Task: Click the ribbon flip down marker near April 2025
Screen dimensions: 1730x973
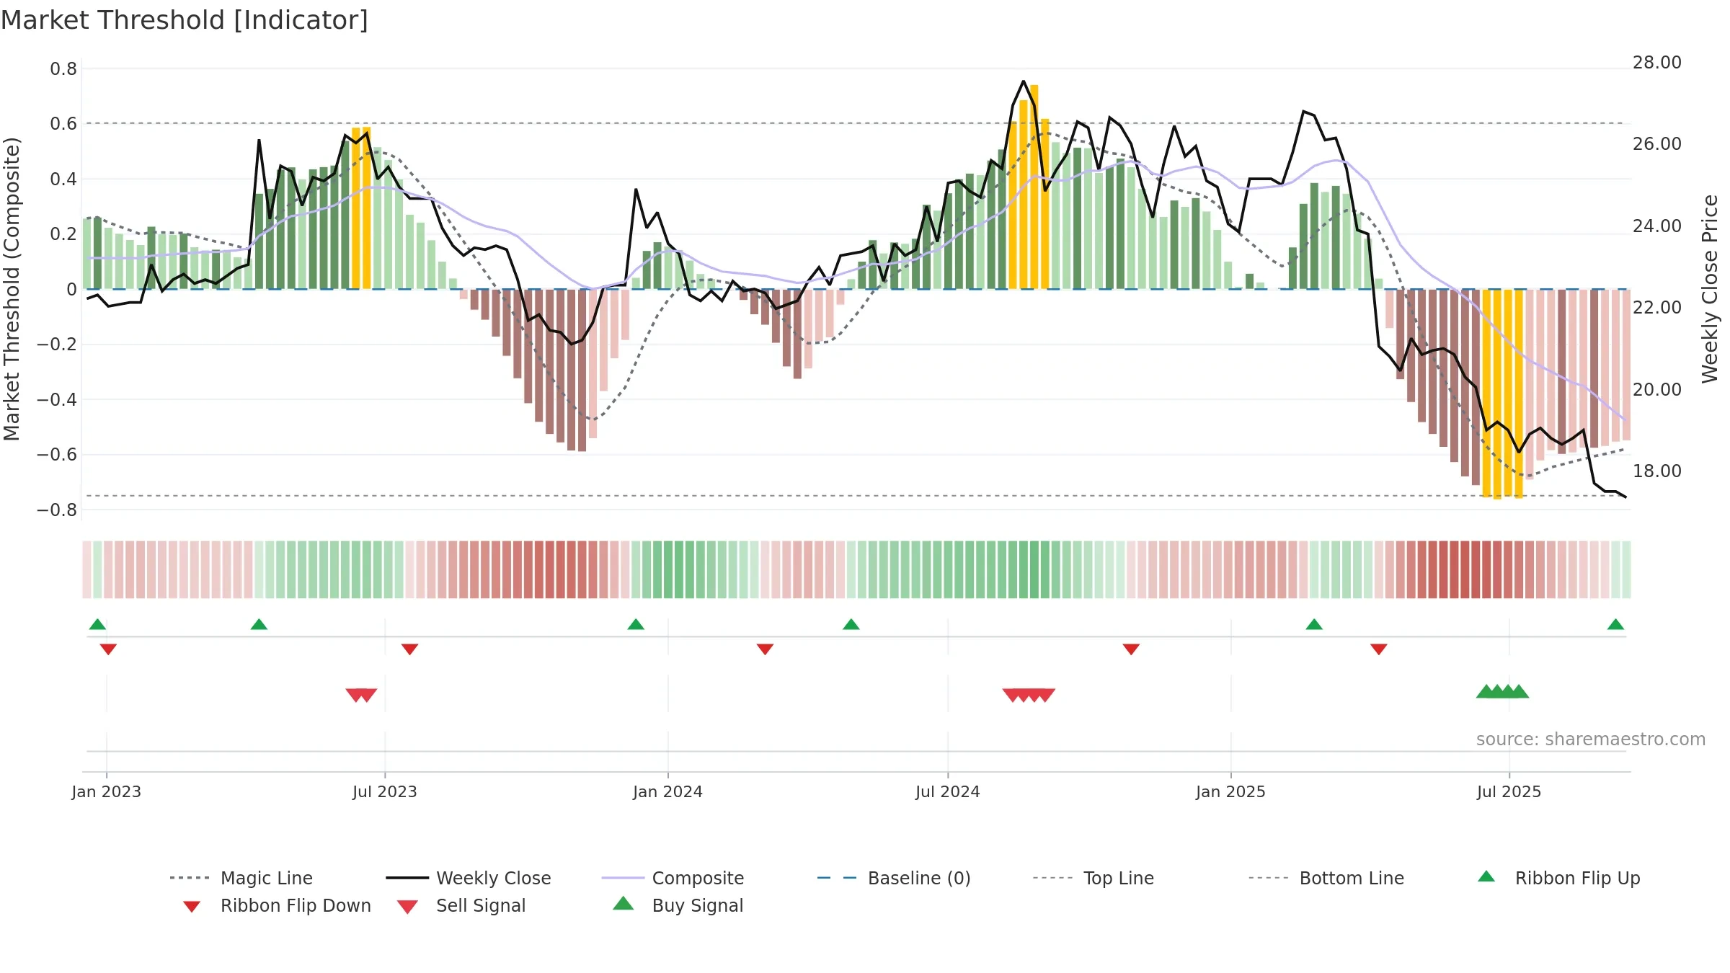Action: point(1379,649)
